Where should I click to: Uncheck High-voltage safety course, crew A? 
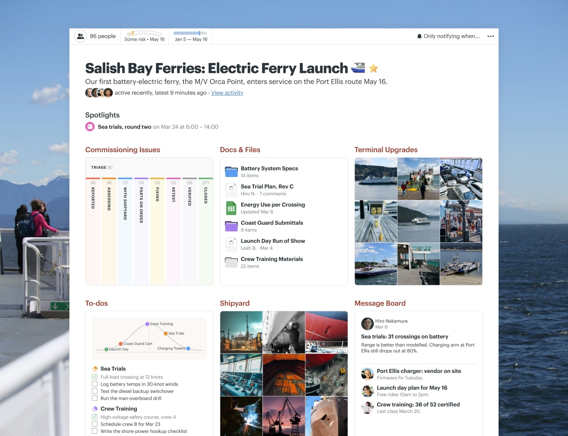click(x=95, y=417)
